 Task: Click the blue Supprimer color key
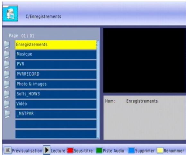[x=131, y=150]
